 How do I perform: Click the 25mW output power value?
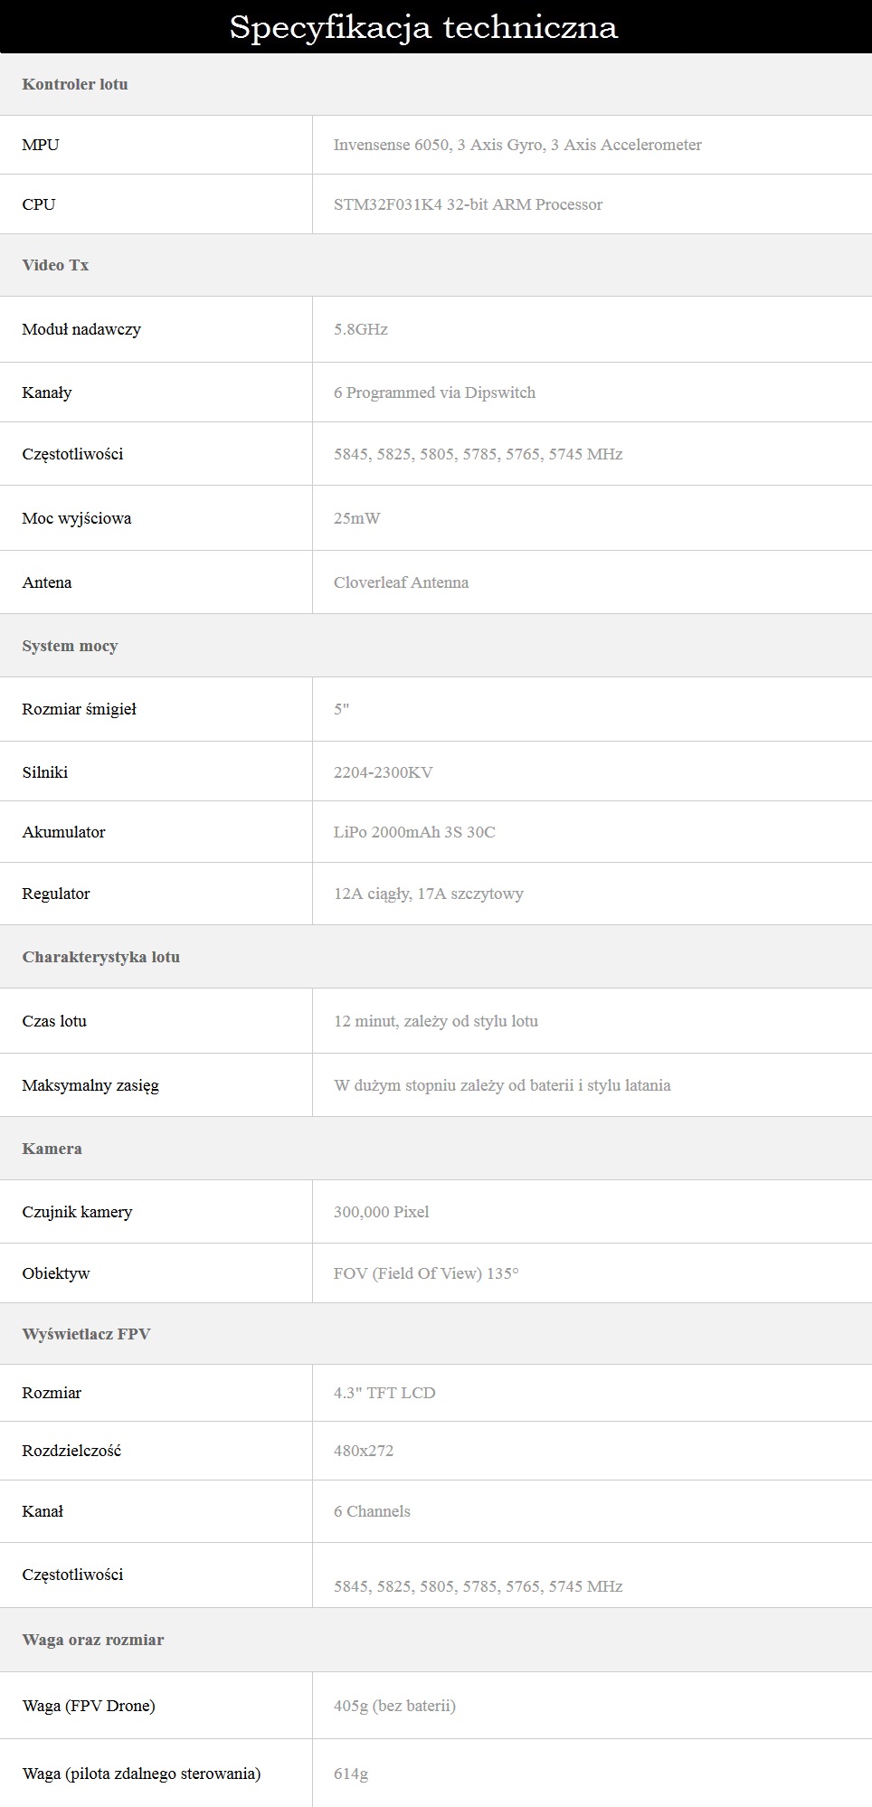(x=356, y=518)
